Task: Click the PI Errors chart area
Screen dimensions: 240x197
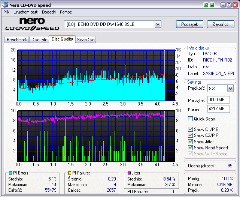Action: [96, 75]
